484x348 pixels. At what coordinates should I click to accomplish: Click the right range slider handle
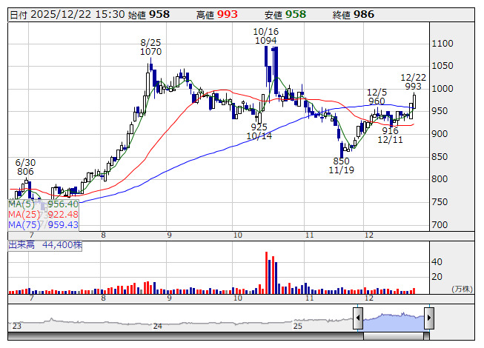coord(428,319)
